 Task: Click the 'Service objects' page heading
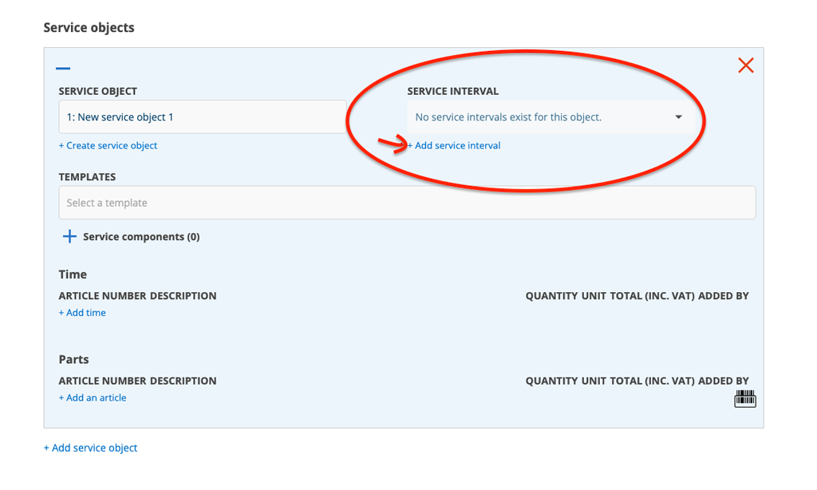tap(89, 28)
